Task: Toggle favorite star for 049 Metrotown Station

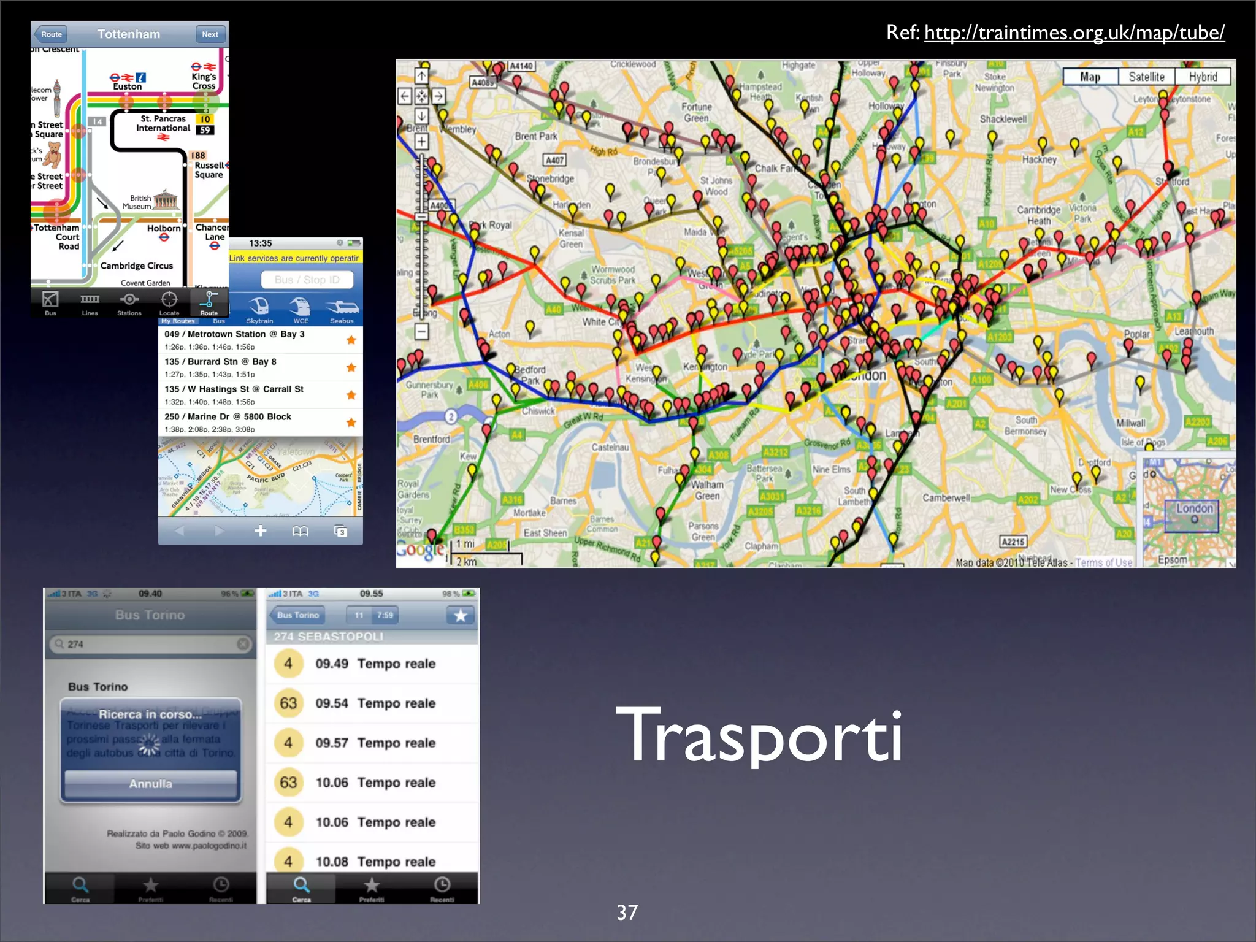Action: click(x=351, y=340)
